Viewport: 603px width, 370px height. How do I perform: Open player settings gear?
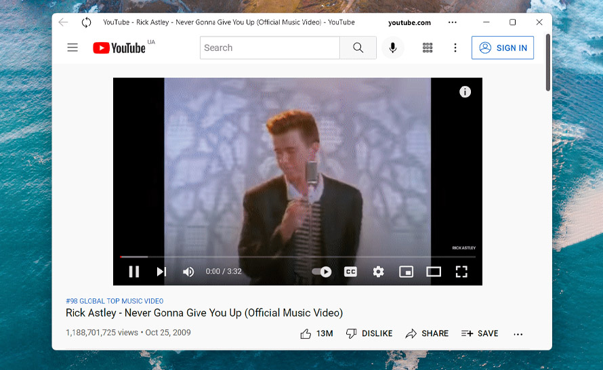tap(379, 272)
